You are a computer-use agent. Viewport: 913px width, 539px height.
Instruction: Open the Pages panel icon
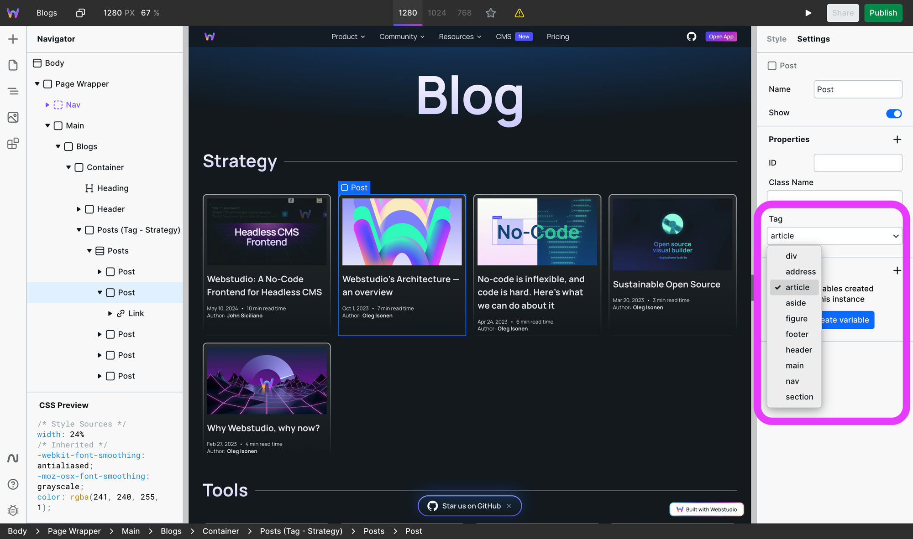[x=13, y=65]
